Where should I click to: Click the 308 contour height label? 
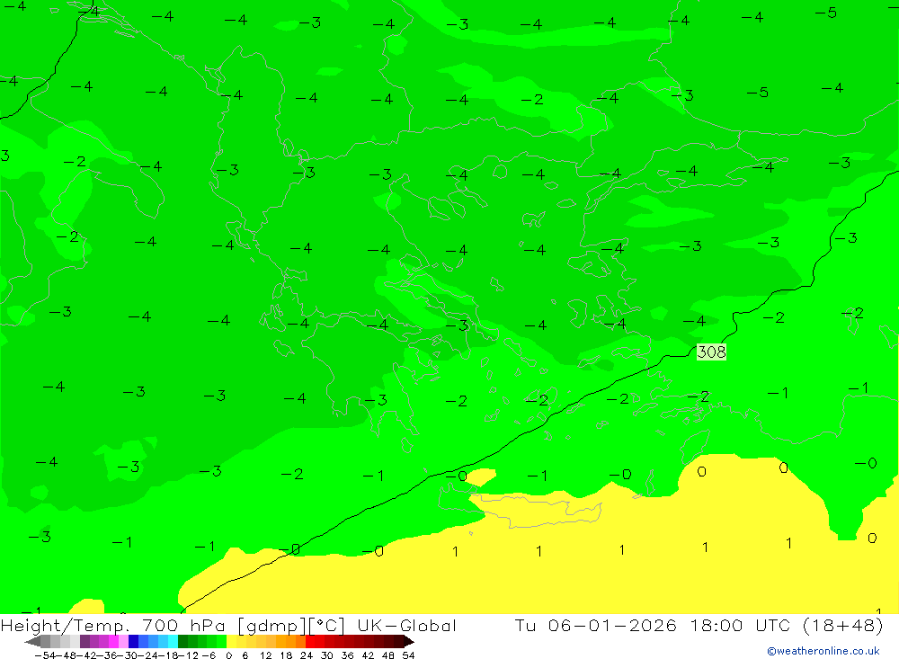711,352
